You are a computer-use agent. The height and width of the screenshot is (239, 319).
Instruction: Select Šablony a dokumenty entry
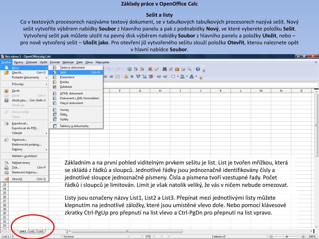76,126
